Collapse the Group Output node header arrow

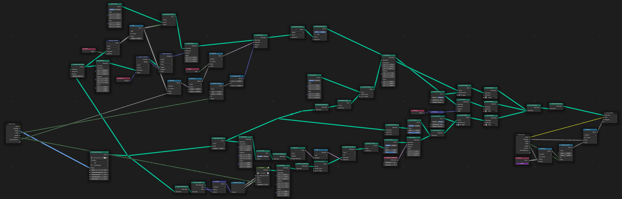(605, 113)
